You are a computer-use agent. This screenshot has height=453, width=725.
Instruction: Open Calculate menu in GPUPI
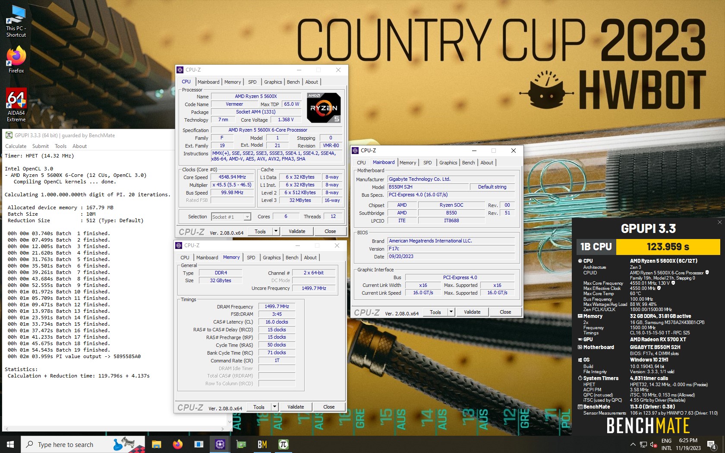16,146
